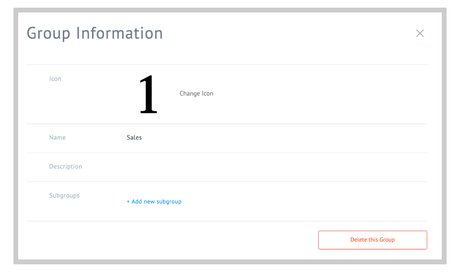Click the plus sign before Add new subgroup
460x272 pixels.
(x=128, y=202)
